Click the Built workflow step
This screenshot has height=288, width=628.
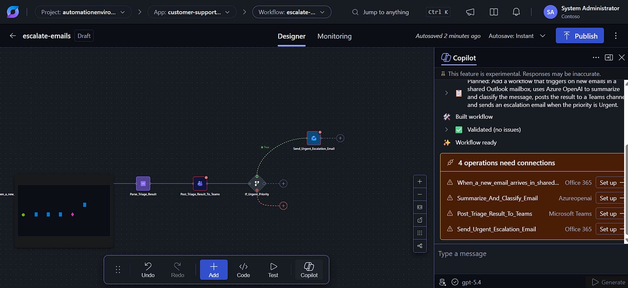coord(474,117)
